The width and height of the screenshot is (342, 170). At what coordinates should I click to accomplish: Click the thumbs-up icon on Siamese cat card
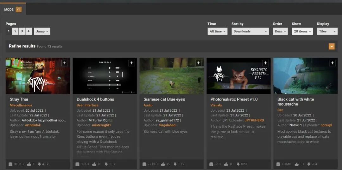tap(163, 164)
